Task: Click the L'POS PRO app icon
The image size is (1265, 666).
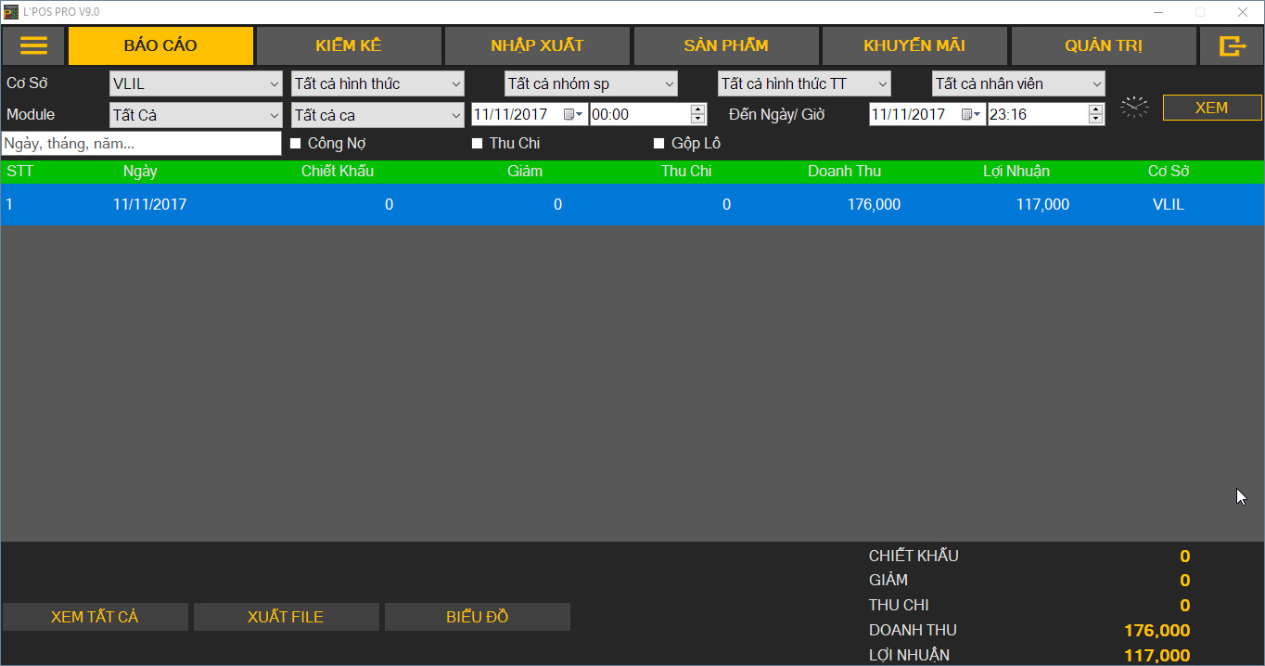Action: (x=11, y=12)
